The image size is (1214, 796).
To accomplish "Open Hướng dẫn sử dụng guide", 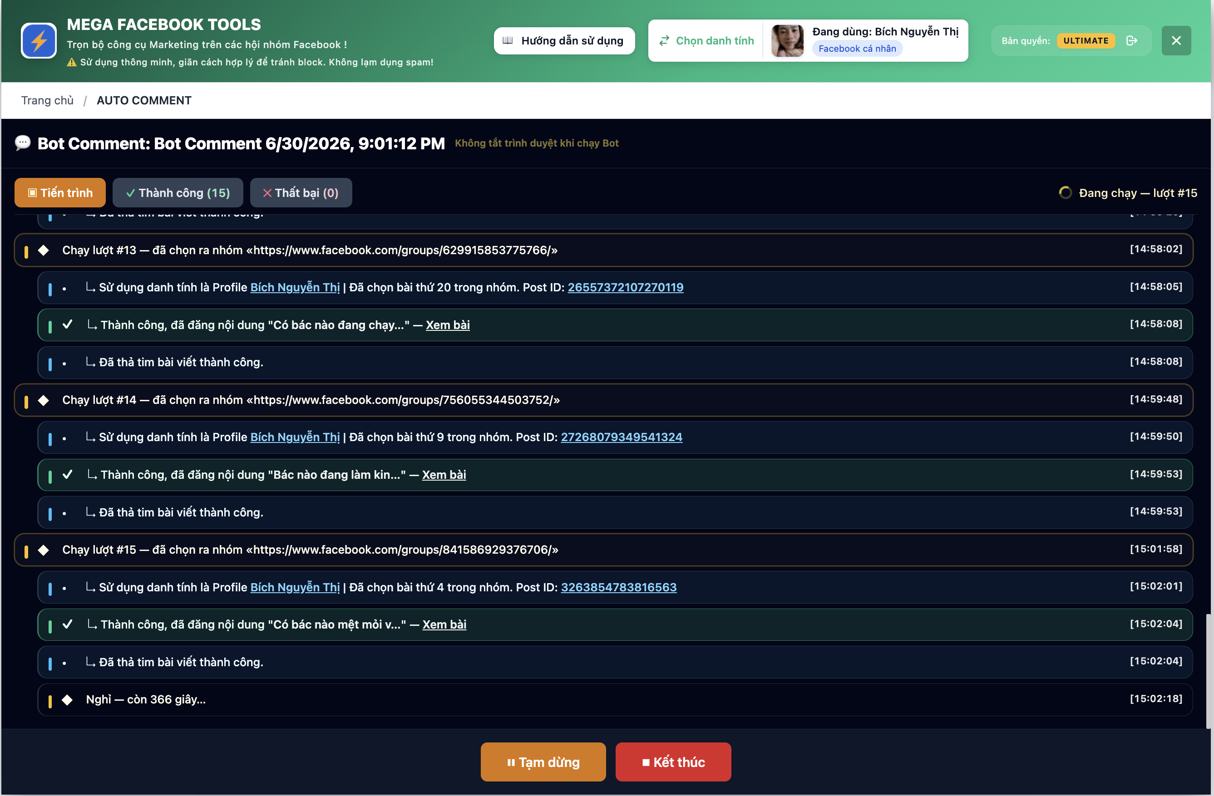I will [x=564, y=41].
